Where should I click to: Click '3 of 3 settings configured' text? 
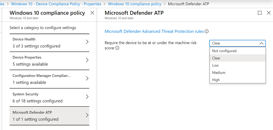[x=36, y=46]
